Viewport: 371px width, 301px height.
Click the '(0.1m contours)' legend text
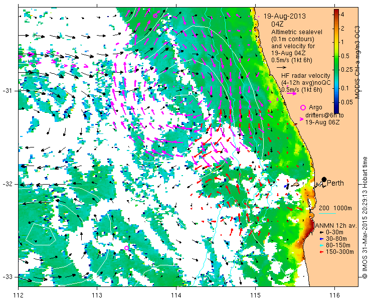pos(293,39)
